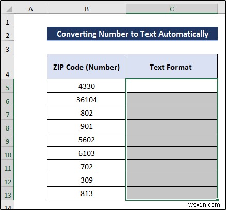Image resolution: width=226 pixels, height=210 pixels.
Task: Select column C header
Action: pos(172,9)
